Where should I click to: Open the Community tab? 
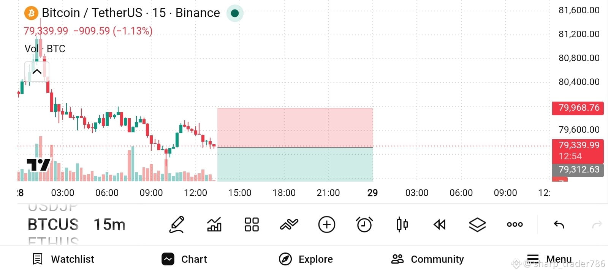click(x=427, y=259)
